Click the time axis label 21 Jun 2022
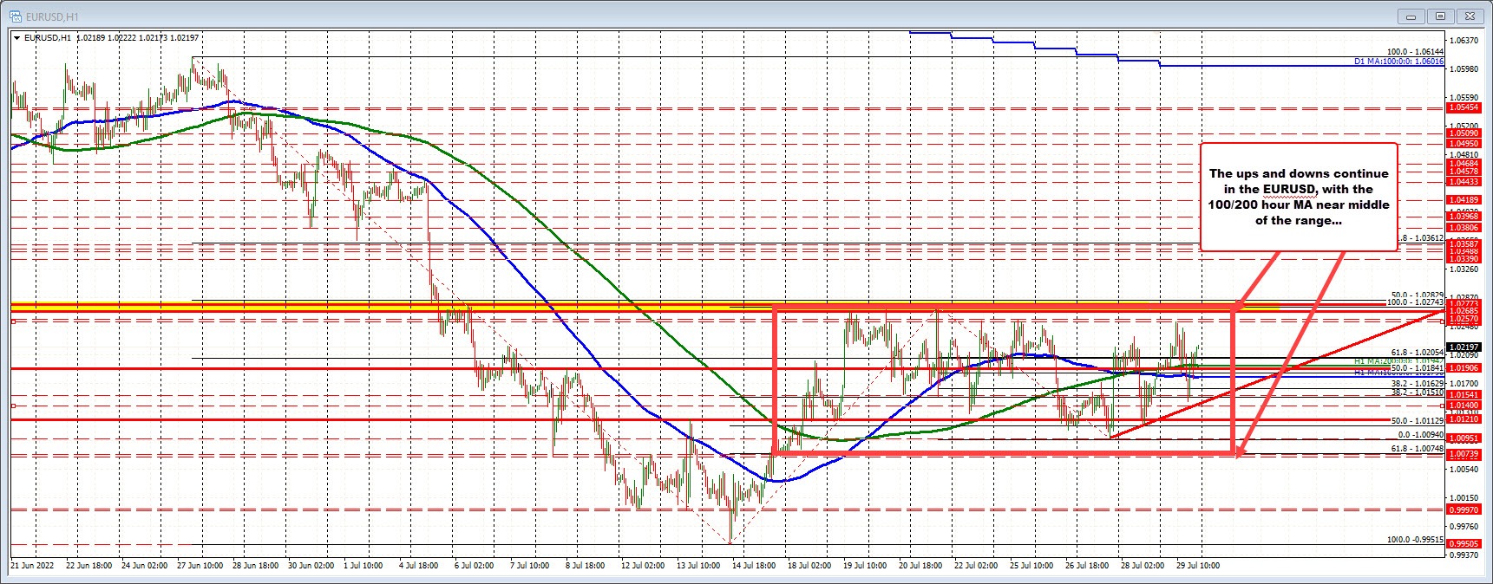Screen dimensions: 1493x584 pyautogui.click(x=32, y=565)
